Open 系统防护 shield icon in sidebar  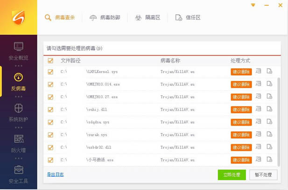coord(18,109)
